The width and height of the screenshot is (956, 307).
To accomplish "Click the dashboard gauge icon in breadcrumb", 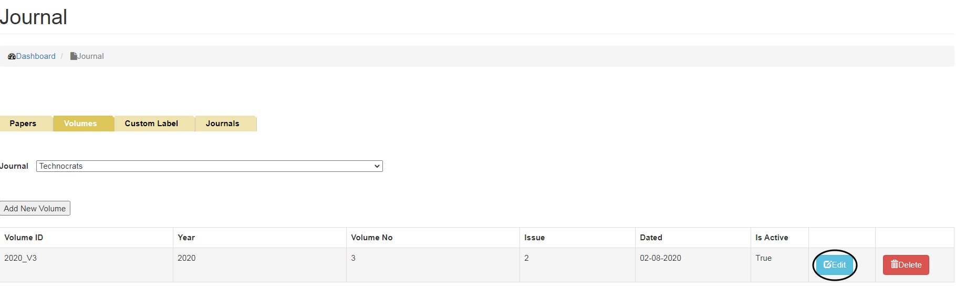I will click(12, 56).
